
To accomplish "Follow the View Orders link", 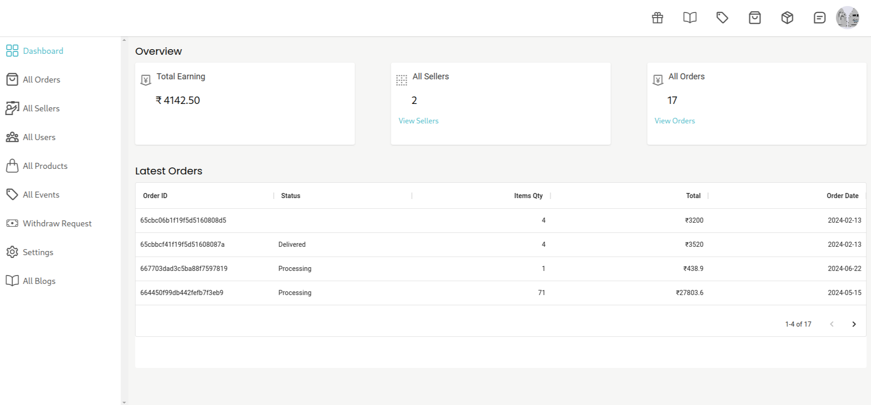I will [674, 121].
